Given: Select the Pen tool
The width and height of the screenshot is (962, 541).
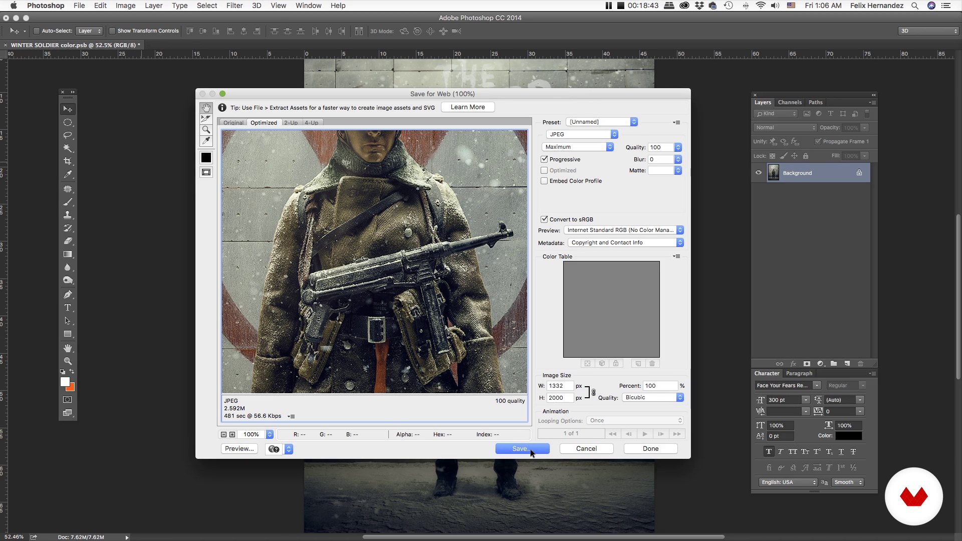Looking at the screenshot, I should click(x=68, y=295).
